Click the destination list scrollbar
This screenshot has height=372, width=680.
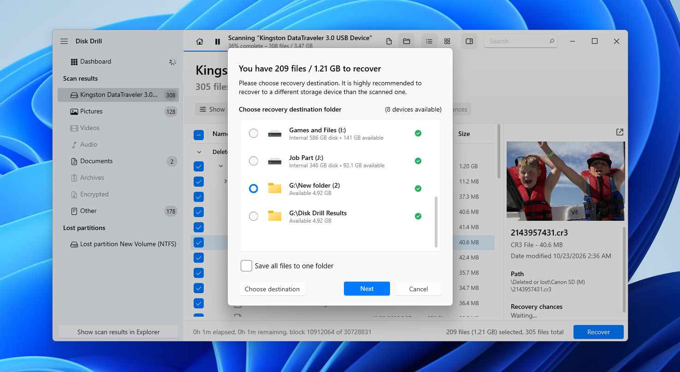[x=436, y=222]
